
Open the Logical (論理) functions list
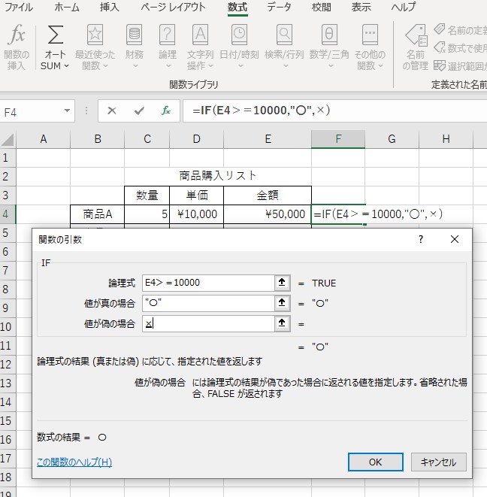pyautogui.click(x=167, y=46)
